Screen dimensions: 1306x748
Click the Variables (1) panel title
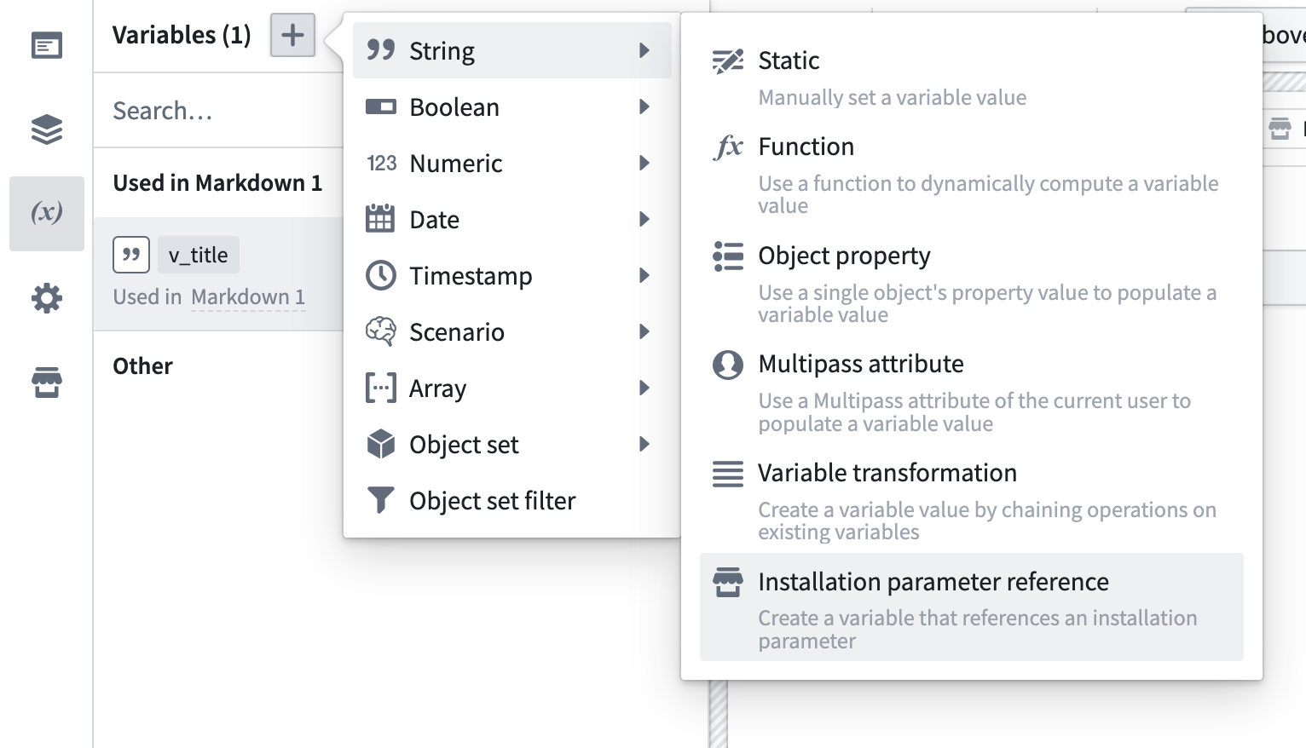(182, 35)
